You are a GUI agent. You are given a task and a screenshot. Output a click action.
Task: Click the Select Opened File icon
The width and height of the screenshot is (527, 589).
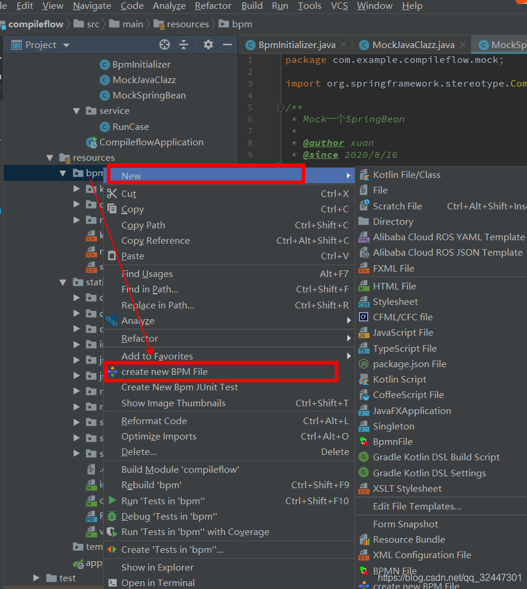click(x=165, y=44)
